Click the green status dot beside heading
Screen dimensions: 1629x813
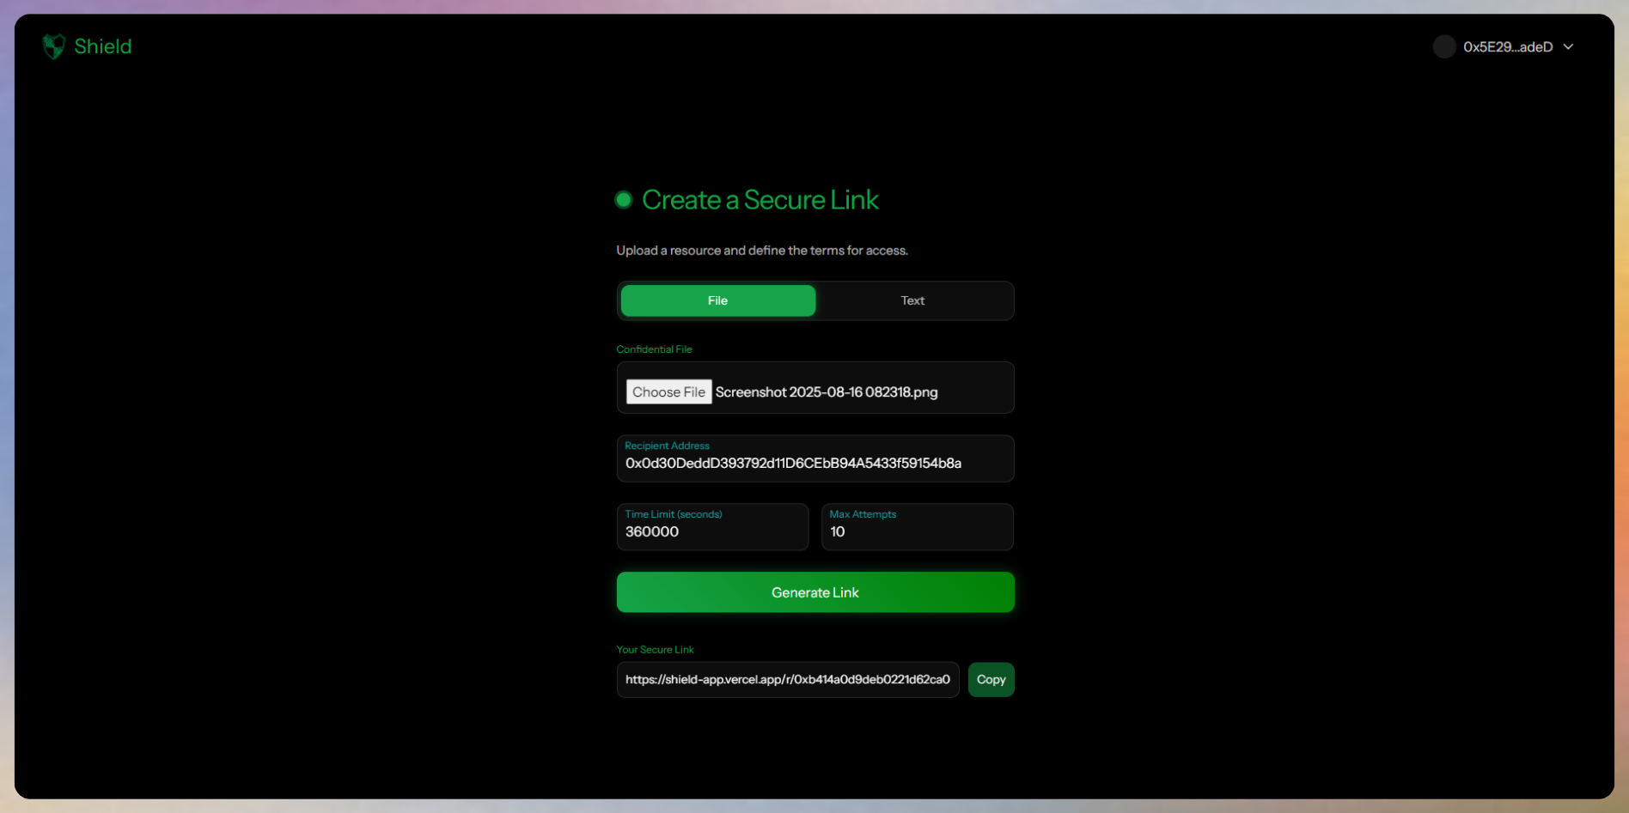pos(624,200)
